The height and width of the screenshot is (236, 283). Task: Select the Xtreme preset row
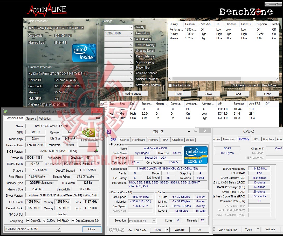(x=223, y=38)
